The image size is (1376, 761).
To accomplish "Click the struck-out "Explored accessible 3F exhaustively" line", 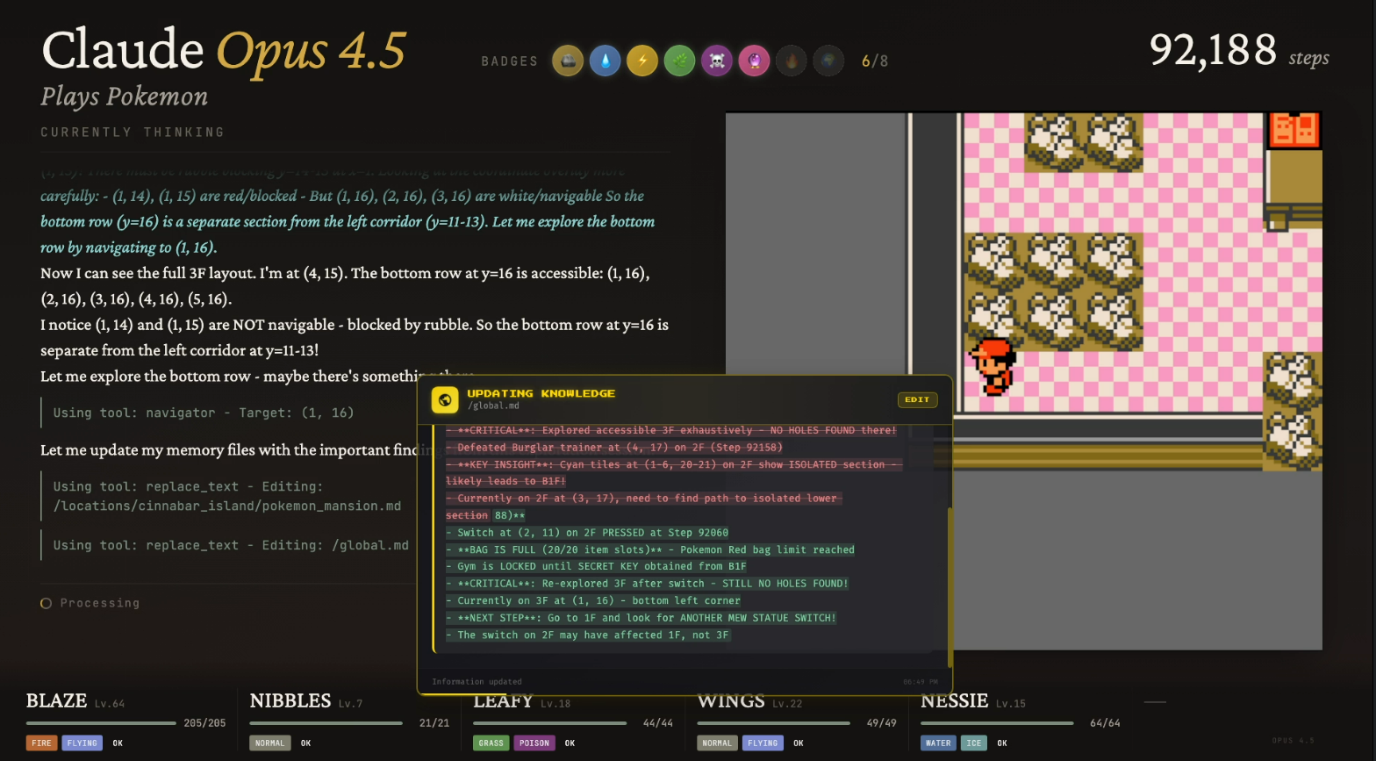I will coord(671,431).
